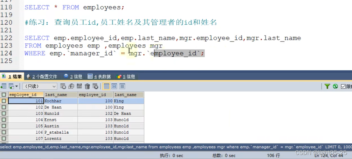
Task: Select the Austin cell
Action: click(61, 126)
